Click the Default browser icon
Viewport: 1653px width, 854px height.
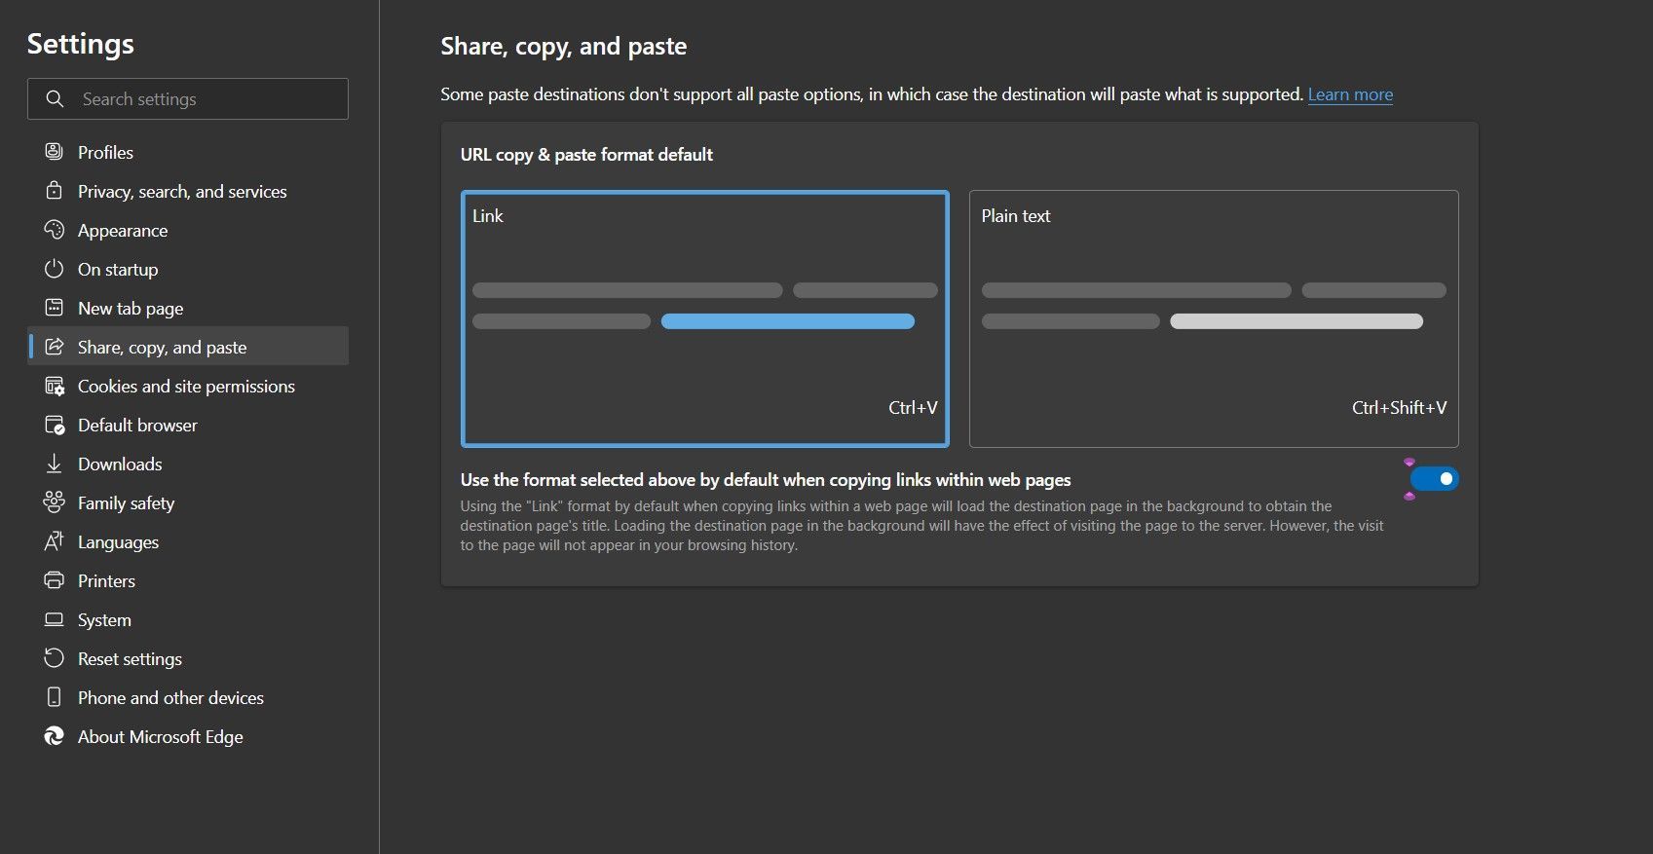(54, 425)
